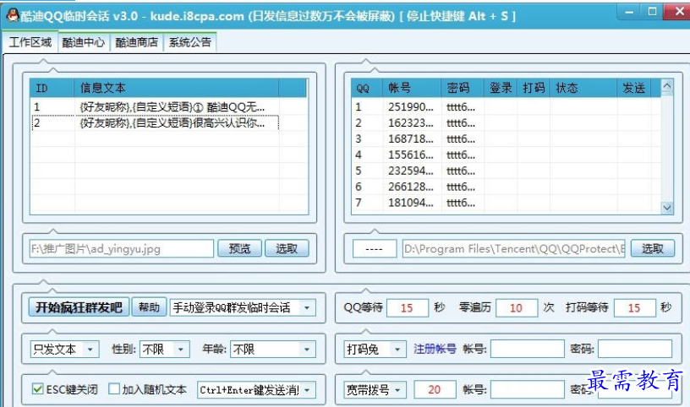The height and width of the screenshot is (407, 690).
Task: Select message row 1 酷迪QQ无...
Action: [x=169, y=106]
